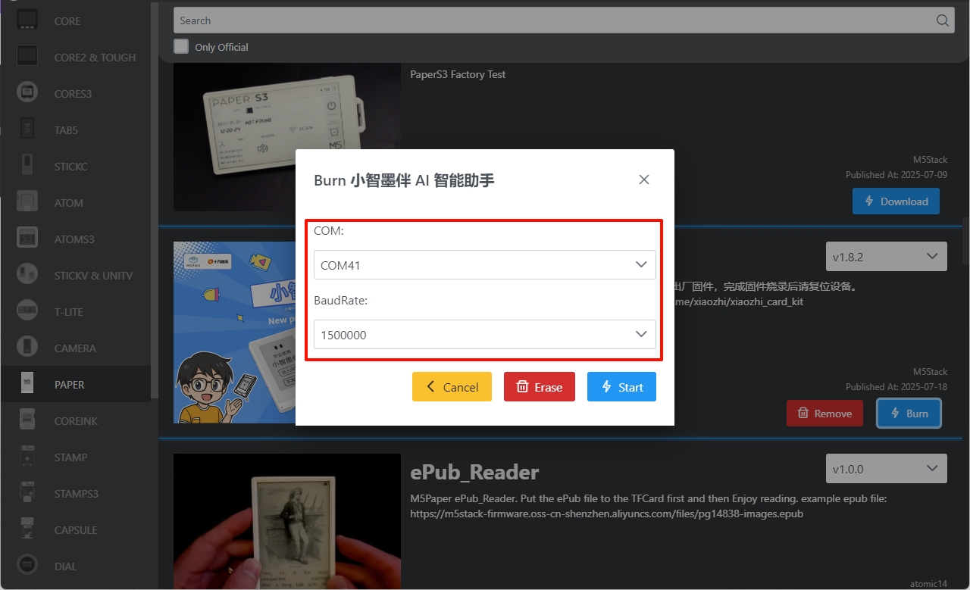The height and width of the screenshot is (590, 970).
Task: Close the Burn dialog with X
Action: pyautogui.click(x=644, y=179)
